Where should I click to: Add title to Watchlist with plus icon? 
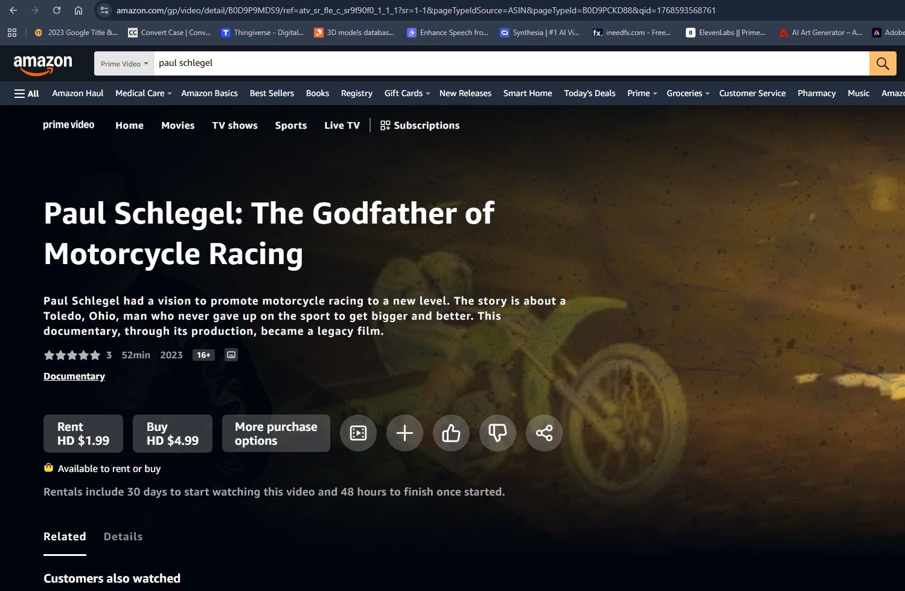coord(405,433)
